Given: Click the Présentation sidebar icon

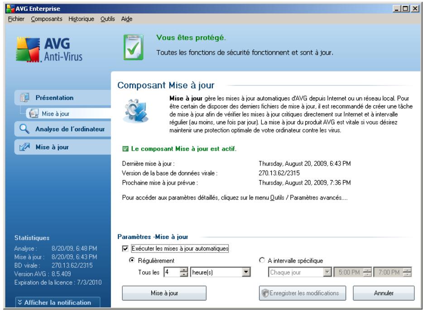Looking at the screenshot, I should click(24, 98).
